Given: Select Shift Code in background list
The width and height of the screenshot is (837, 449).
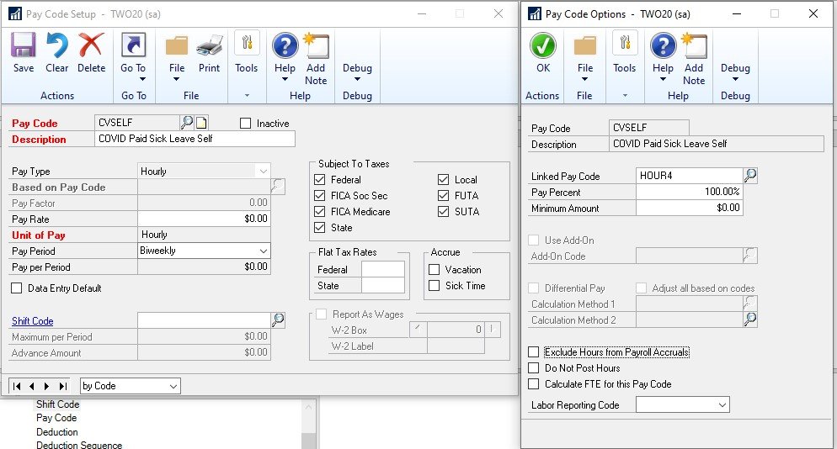Looking at the screenshot, I should pyautogui.click(x=57, y=404).
